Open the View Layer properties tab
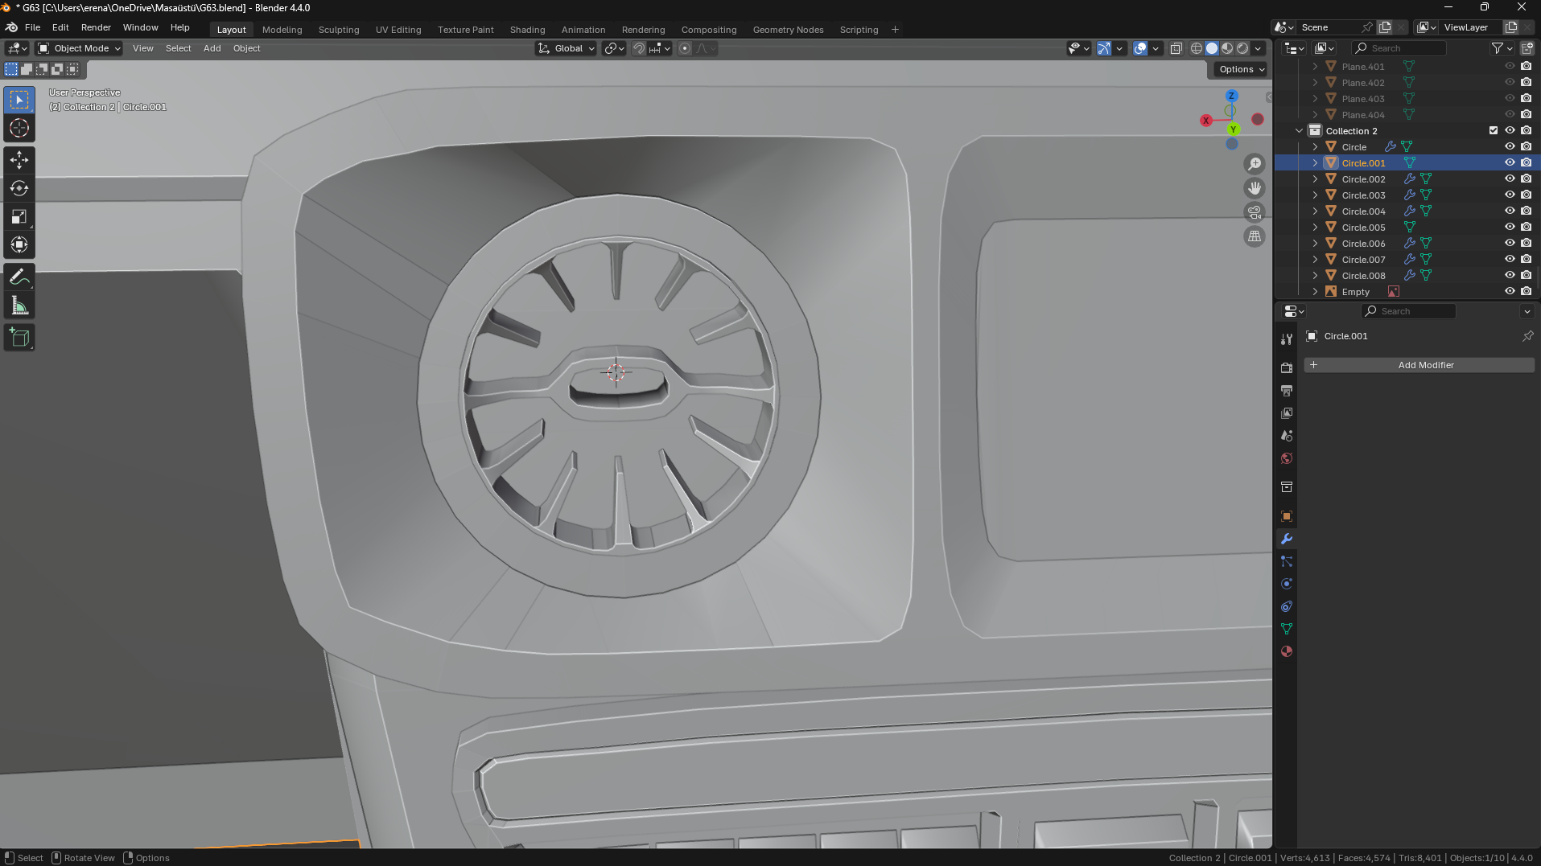 (x=1287, y=413)
